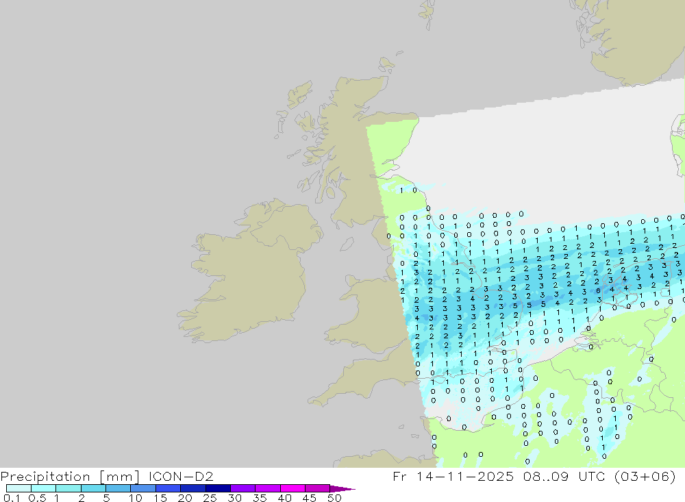Click the 0.5–1 mm legend color swatch
Screen dimensions: 685x502
click(x=43, y=488)
